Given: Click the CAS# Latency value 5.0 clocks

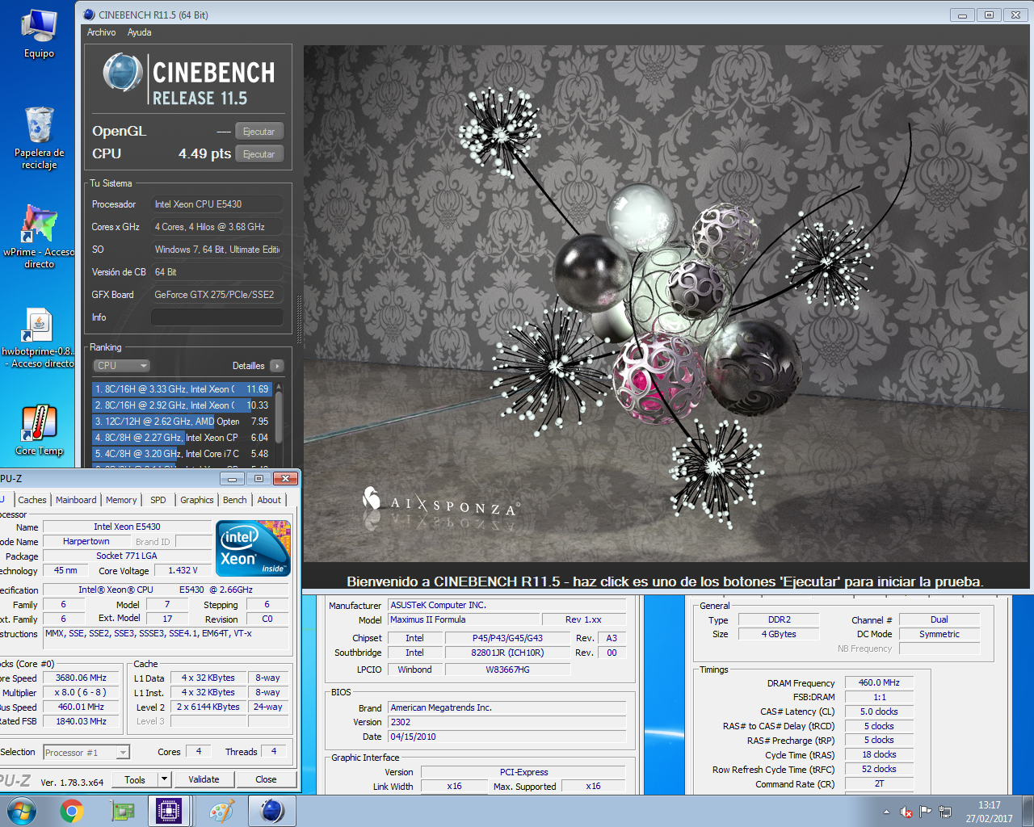Looking at the screenshot, I should [879, 712].
